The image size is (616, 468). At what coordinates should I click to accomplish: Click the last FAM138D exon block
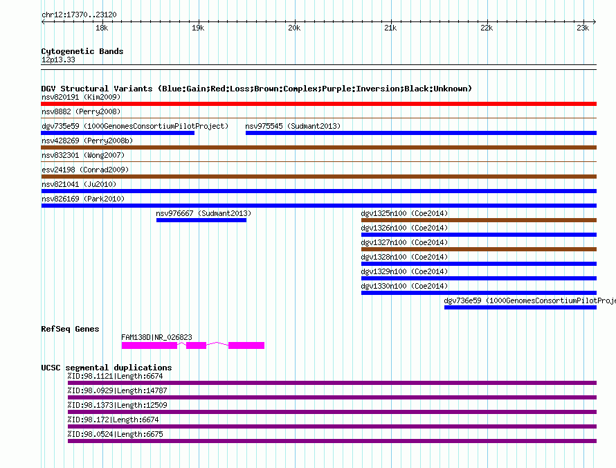(246, 345)
